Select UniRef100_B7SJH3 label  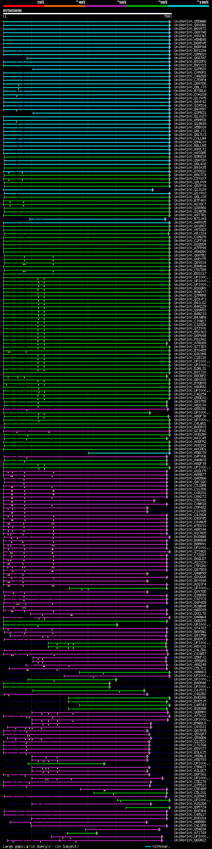click(190, 219)
